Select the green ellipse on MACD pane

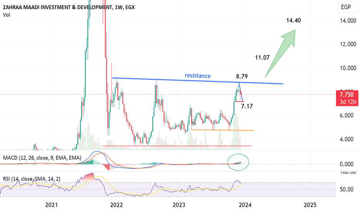(238, 162)
